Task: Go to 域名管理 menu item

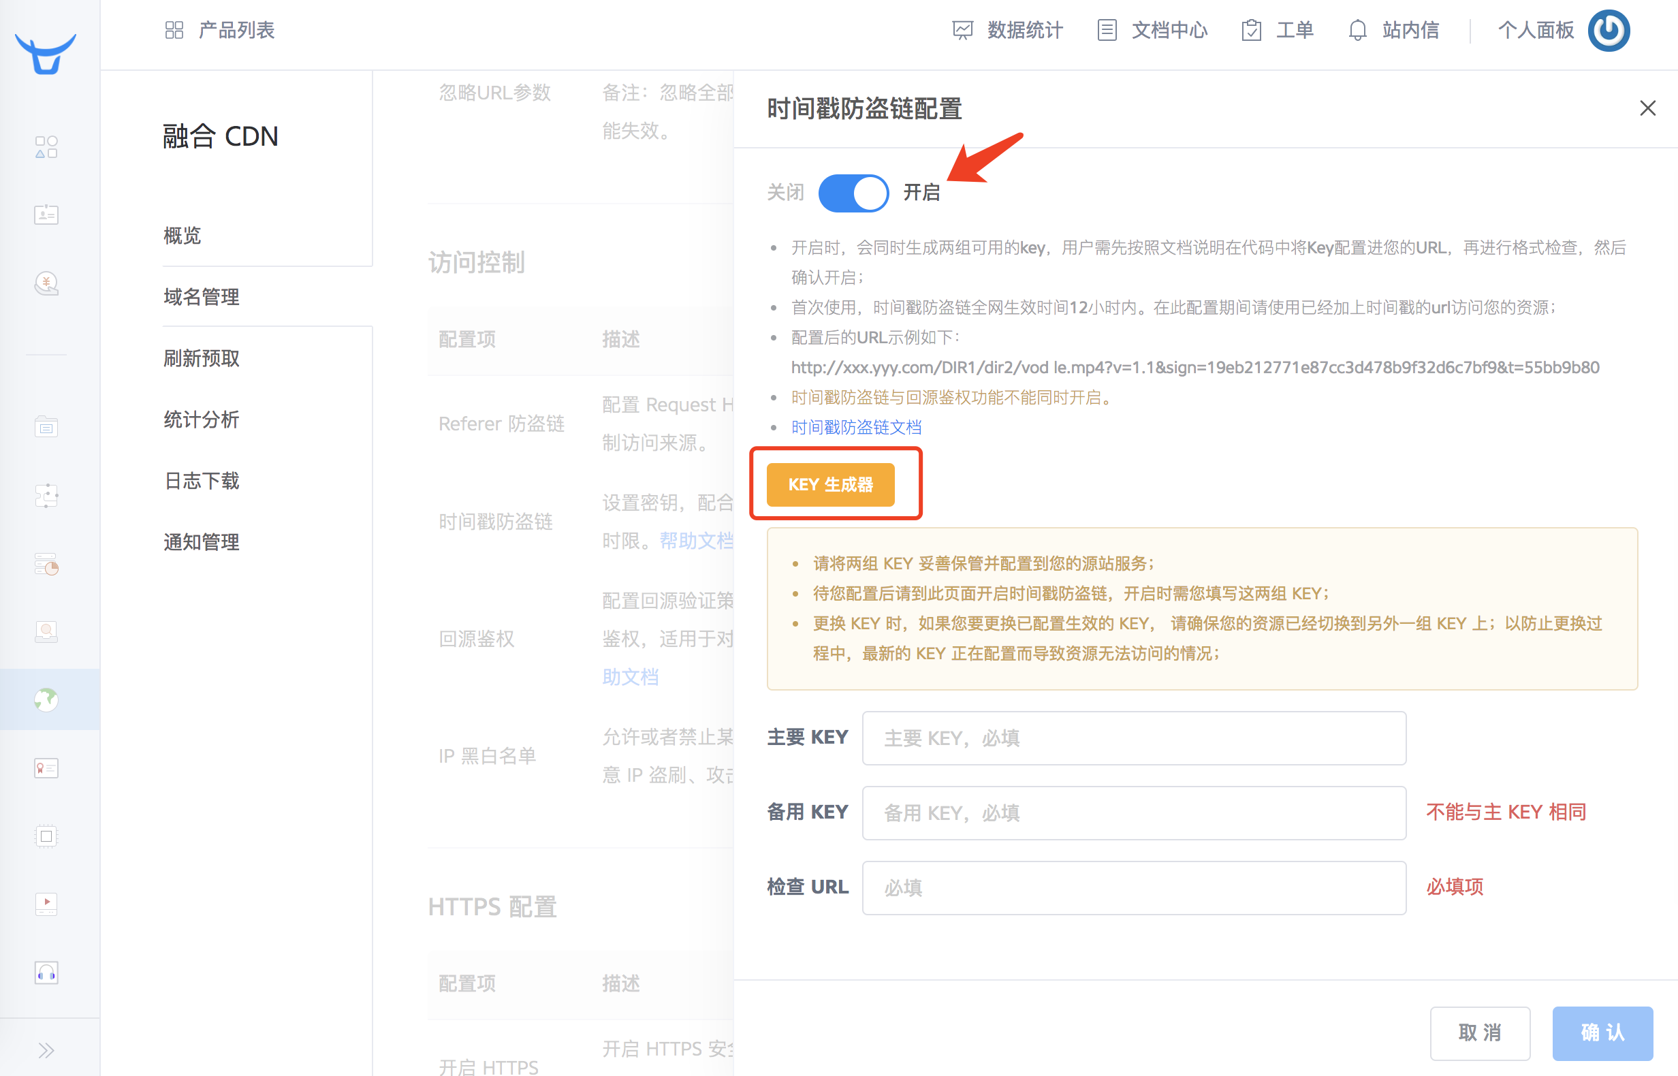Action: (x=201, y=297)
